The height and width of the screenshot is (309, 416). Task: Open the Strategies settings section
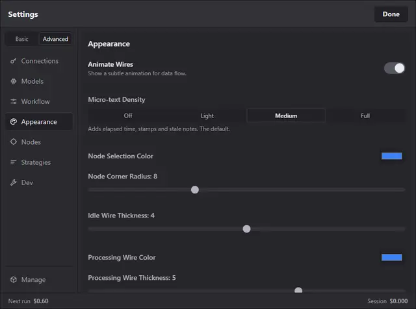coord(39,162)
